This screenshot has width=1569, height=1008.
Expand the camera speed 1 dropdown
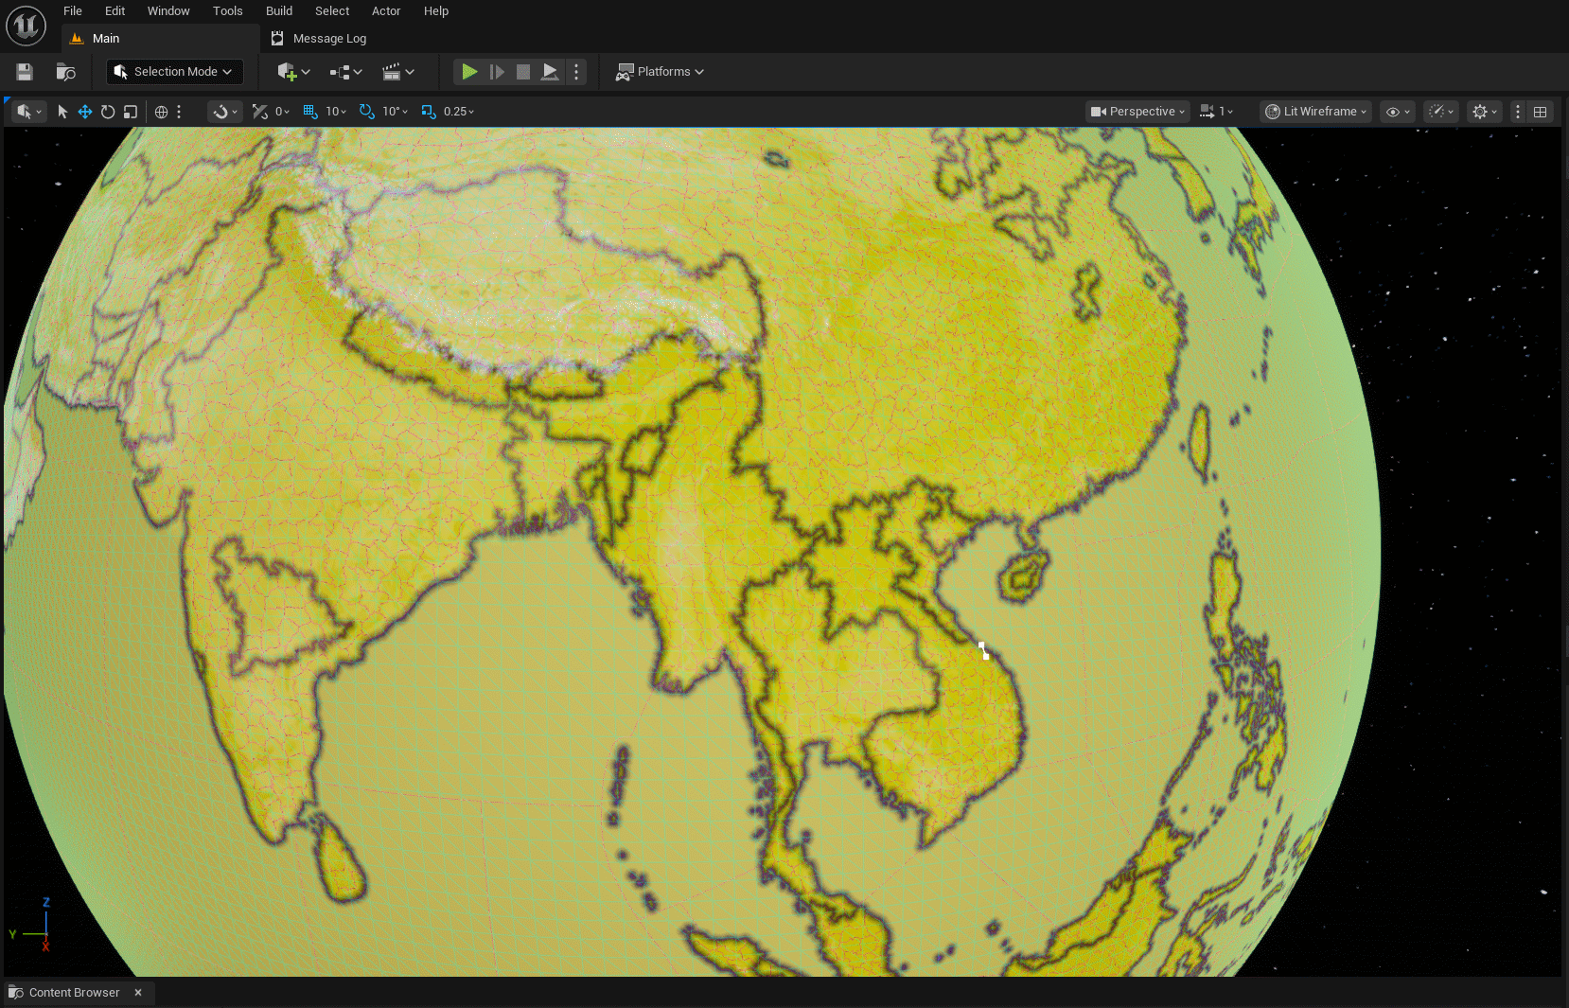[1226, 112]
